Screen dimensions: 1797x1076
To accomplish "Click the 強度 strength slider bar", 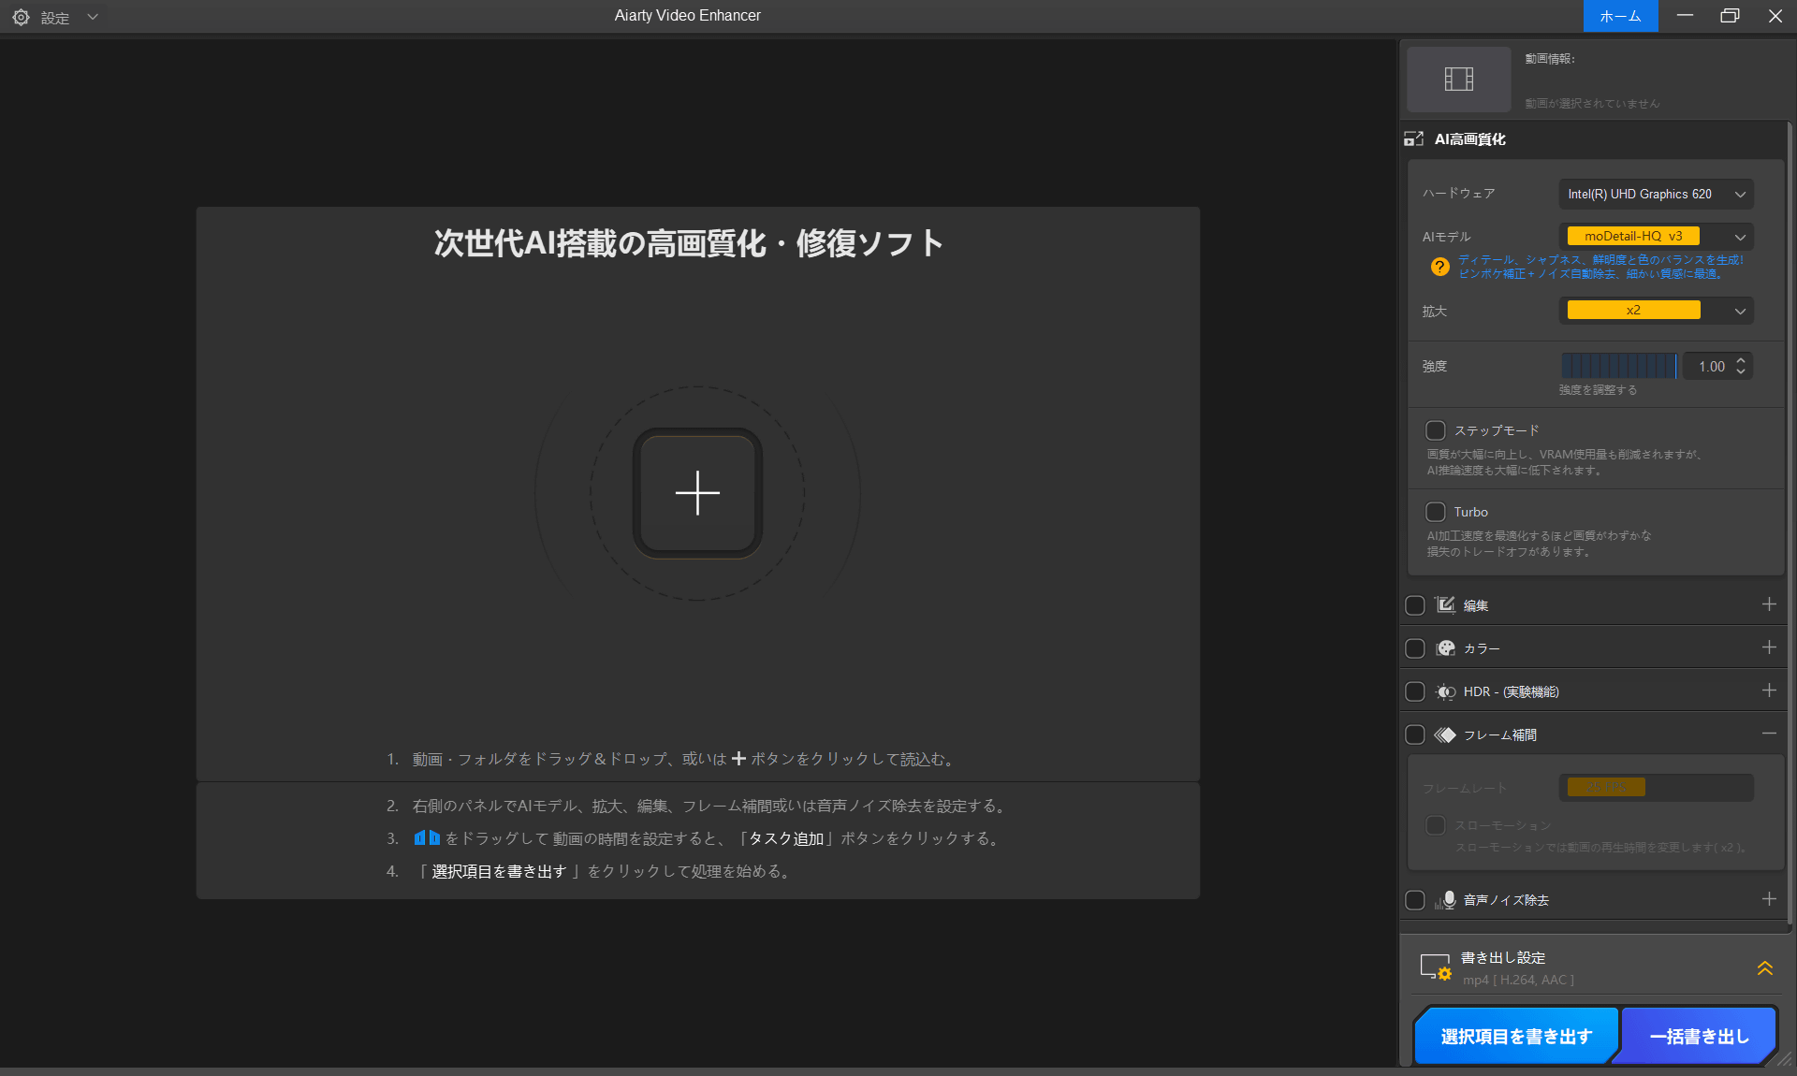I will [x=1618, y=366].
